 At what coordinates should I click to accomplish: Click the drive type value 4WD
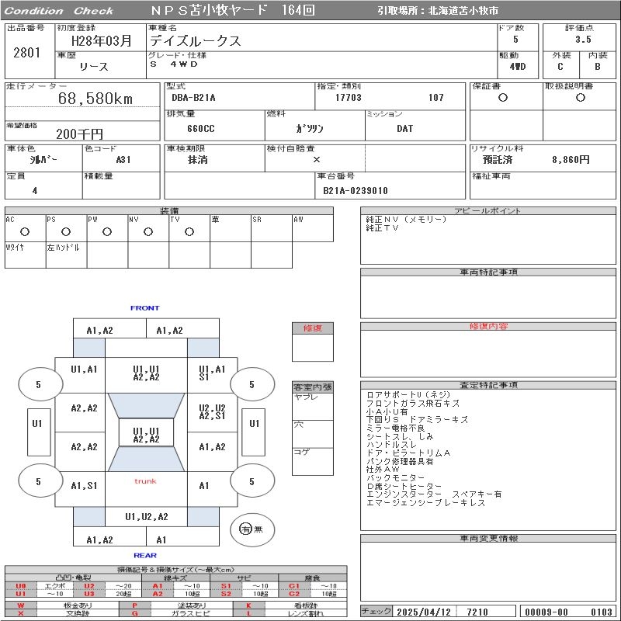coord(518,67)
